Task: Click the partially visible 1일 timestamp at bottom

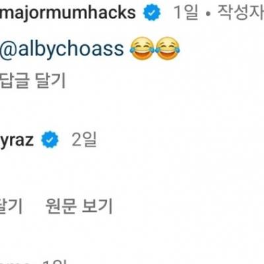Action: (55, 262)
